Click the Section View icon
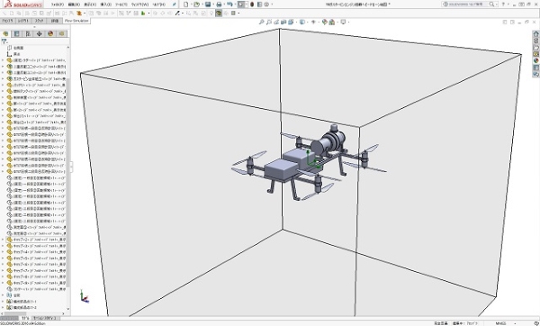The height and width of the screenshot is (326, 540). (283, 22)
